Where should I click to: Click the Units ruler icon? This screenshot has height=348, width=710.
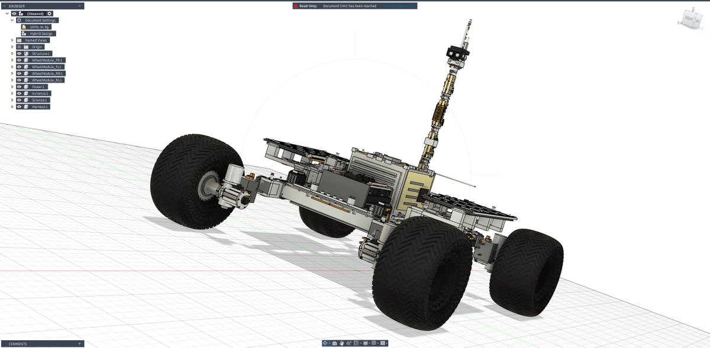point(24,27)
